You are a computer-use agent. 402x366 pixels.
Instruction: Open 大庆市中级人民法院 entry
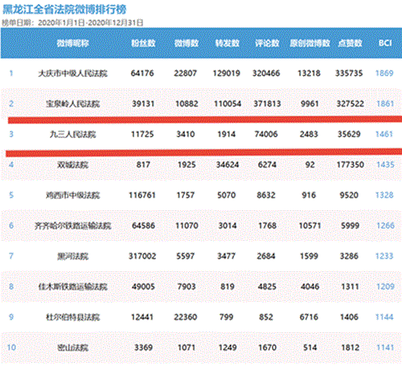(72, 73)
